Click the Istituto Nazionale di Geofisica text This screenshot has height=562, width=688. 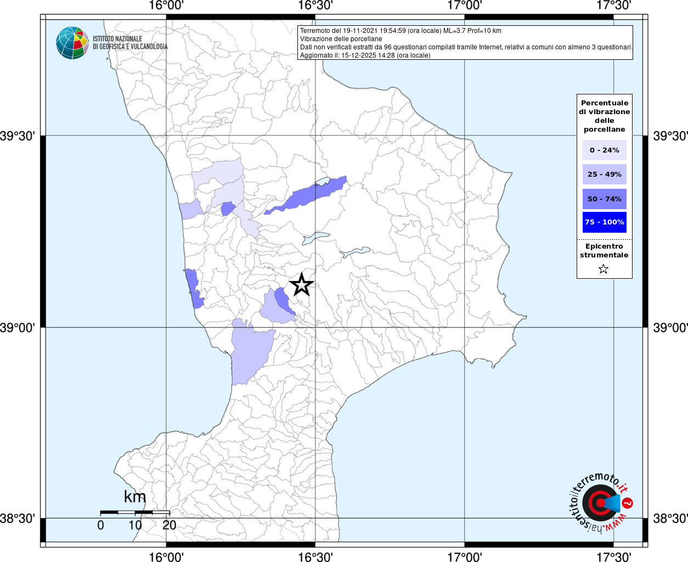130,43
